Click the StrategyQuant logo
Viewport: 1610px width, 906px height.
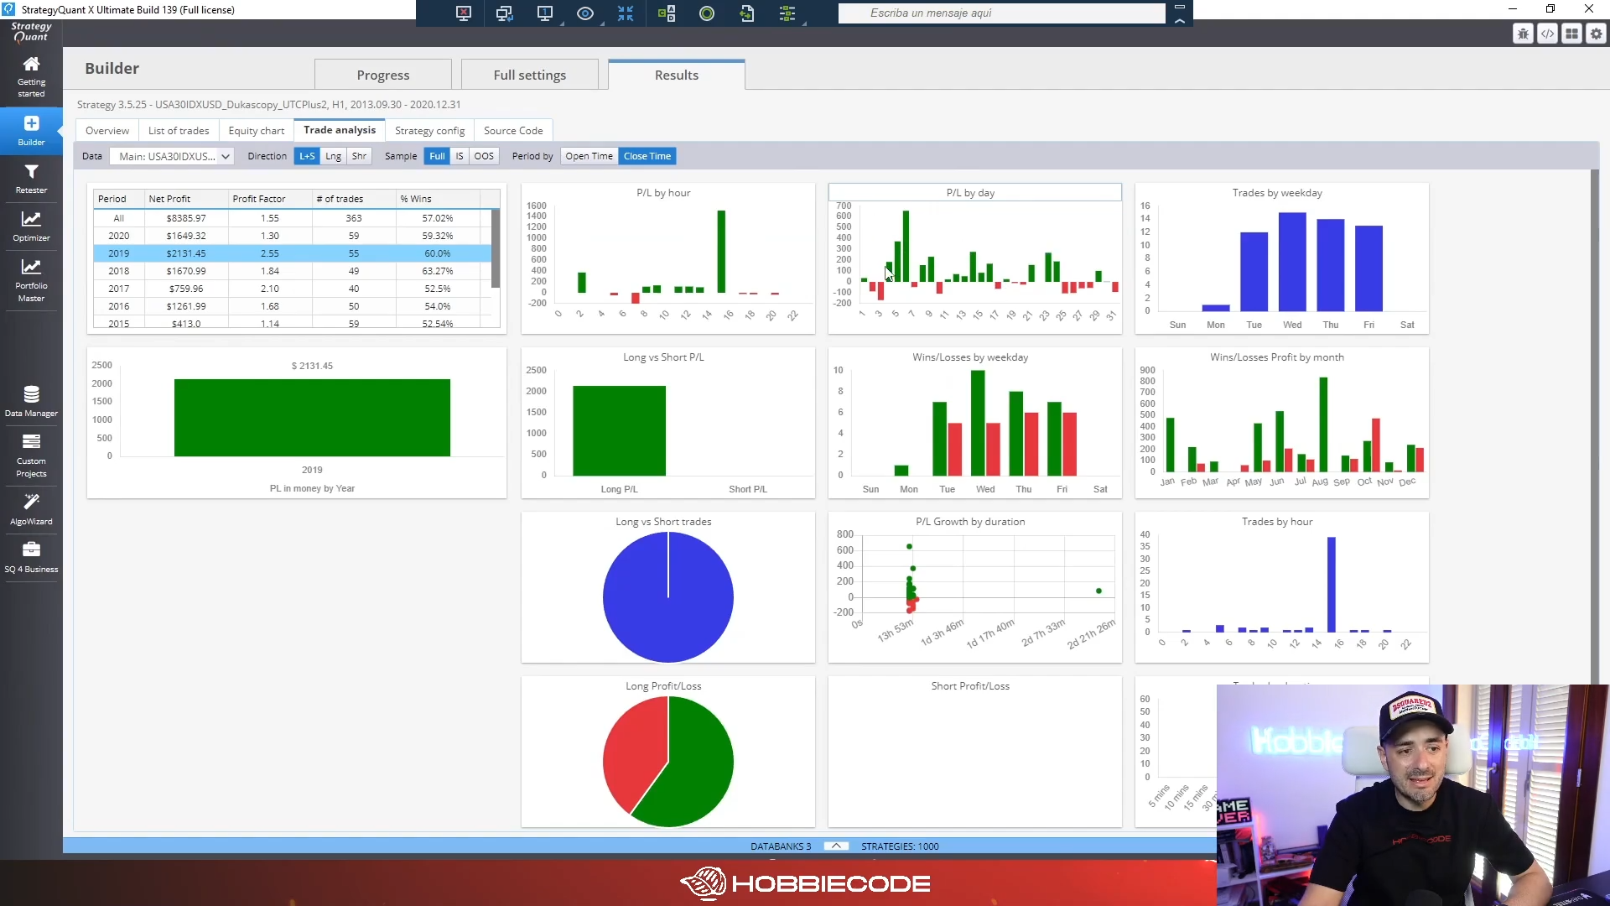(x=31, y=32)
